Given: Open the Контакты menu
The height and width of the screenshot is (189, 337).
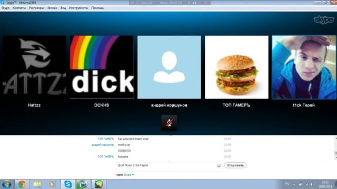Looking at the screenshot, I should coord(19,8).
